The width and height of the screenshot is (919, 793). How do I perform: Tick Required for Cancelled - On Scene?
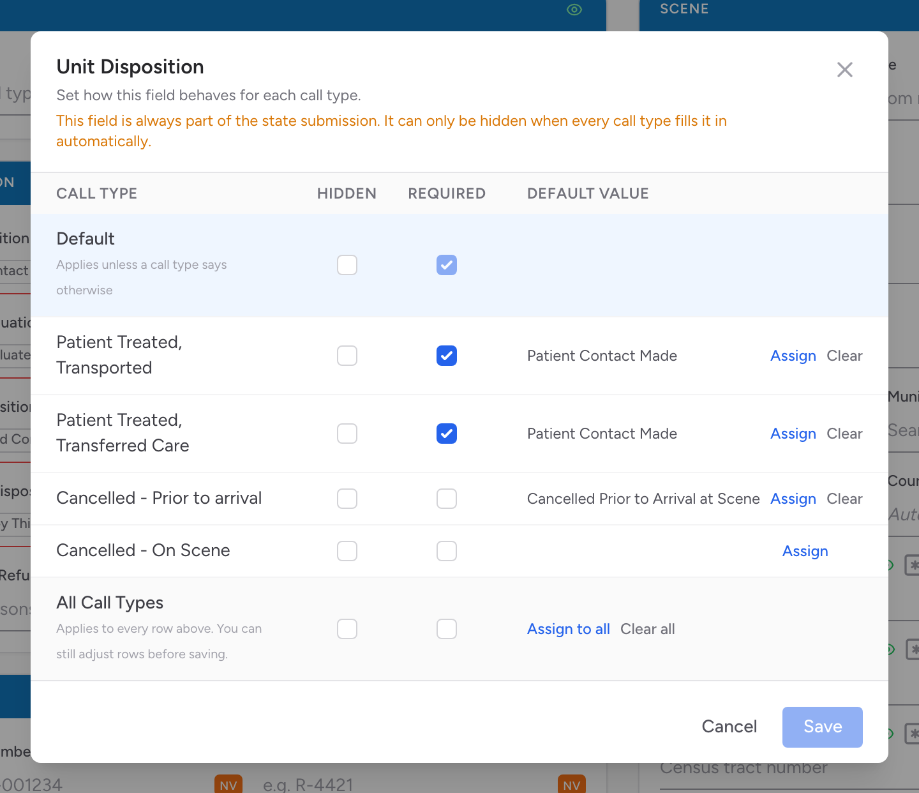447,551
